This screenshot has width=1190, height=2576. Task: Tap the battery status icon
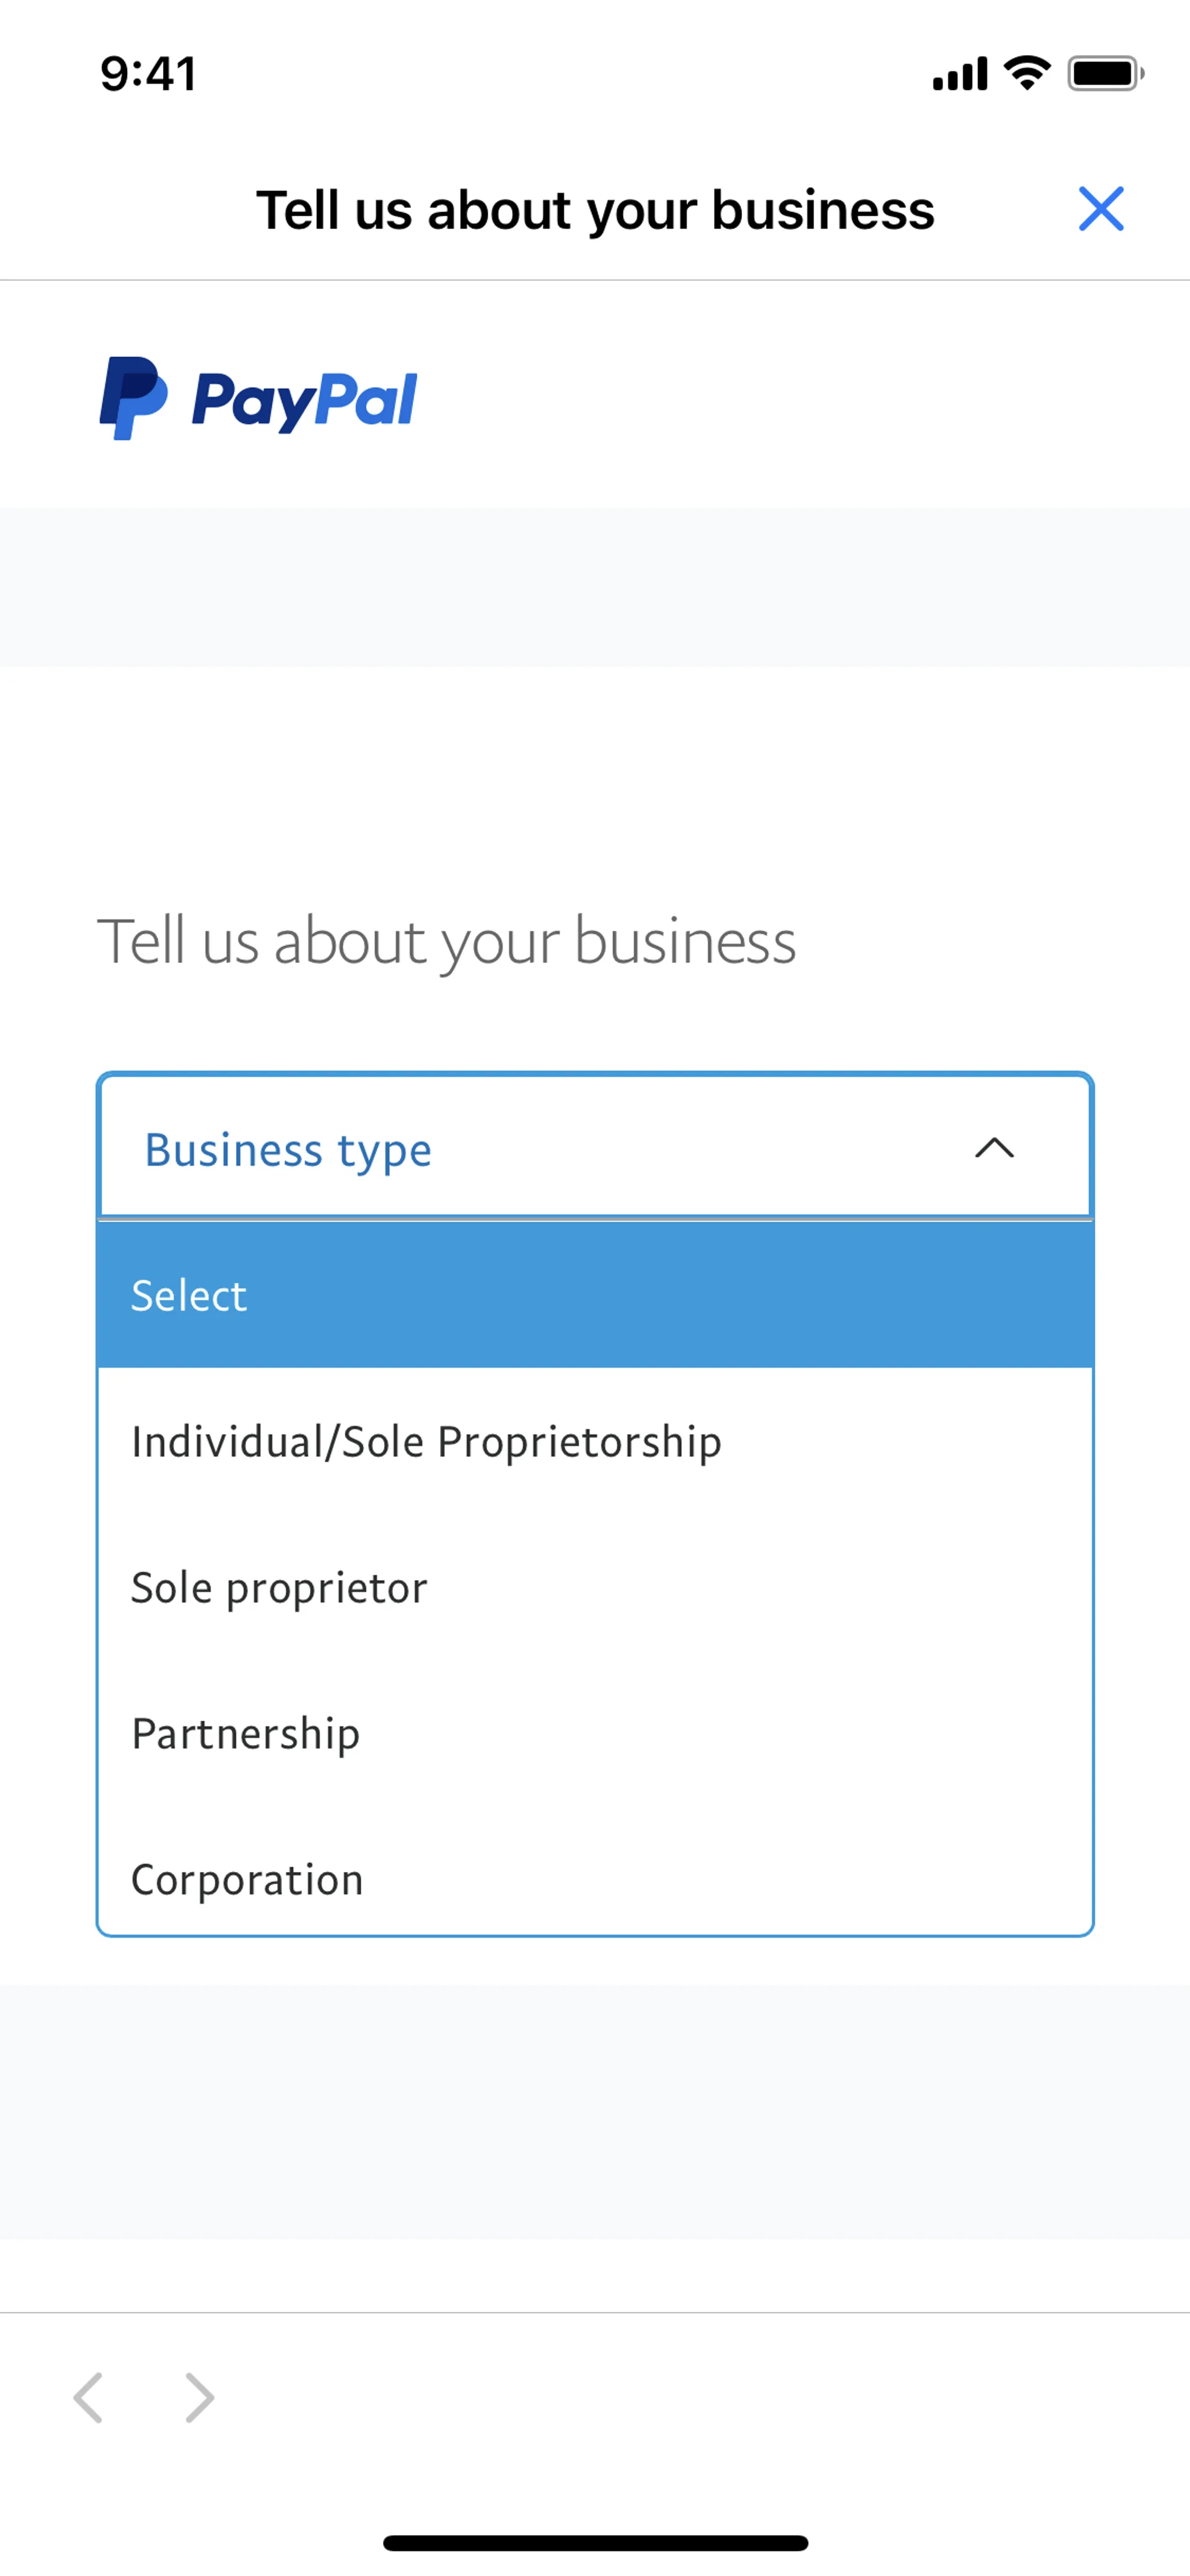1104,73
